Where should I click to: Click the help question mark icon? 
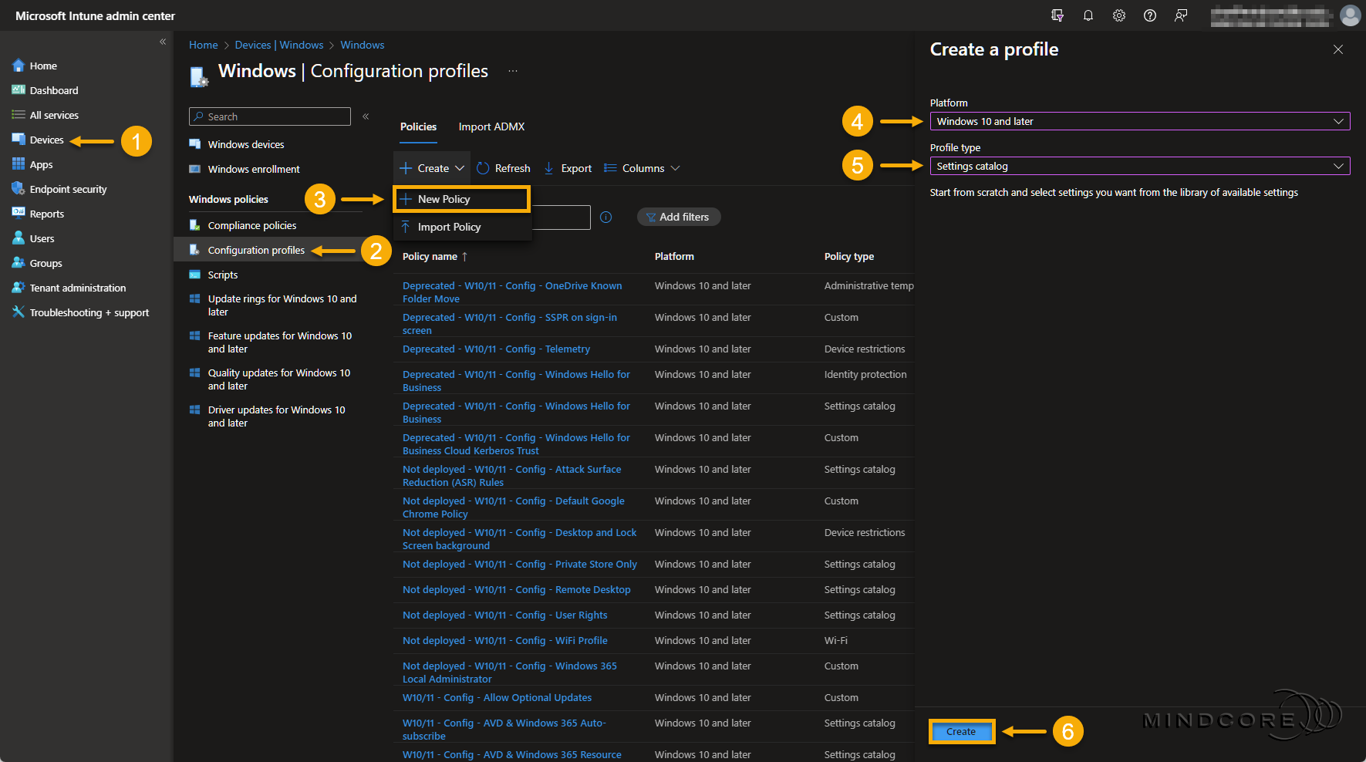(x=1149, y=15)
